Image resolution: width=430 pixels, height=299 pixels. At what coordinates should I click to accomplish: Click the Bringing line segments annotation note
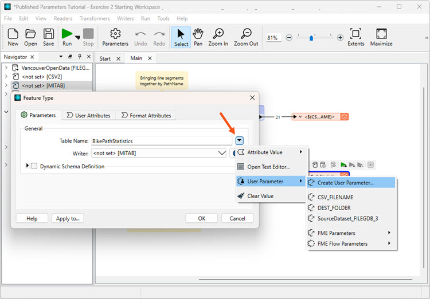[162, 81]
